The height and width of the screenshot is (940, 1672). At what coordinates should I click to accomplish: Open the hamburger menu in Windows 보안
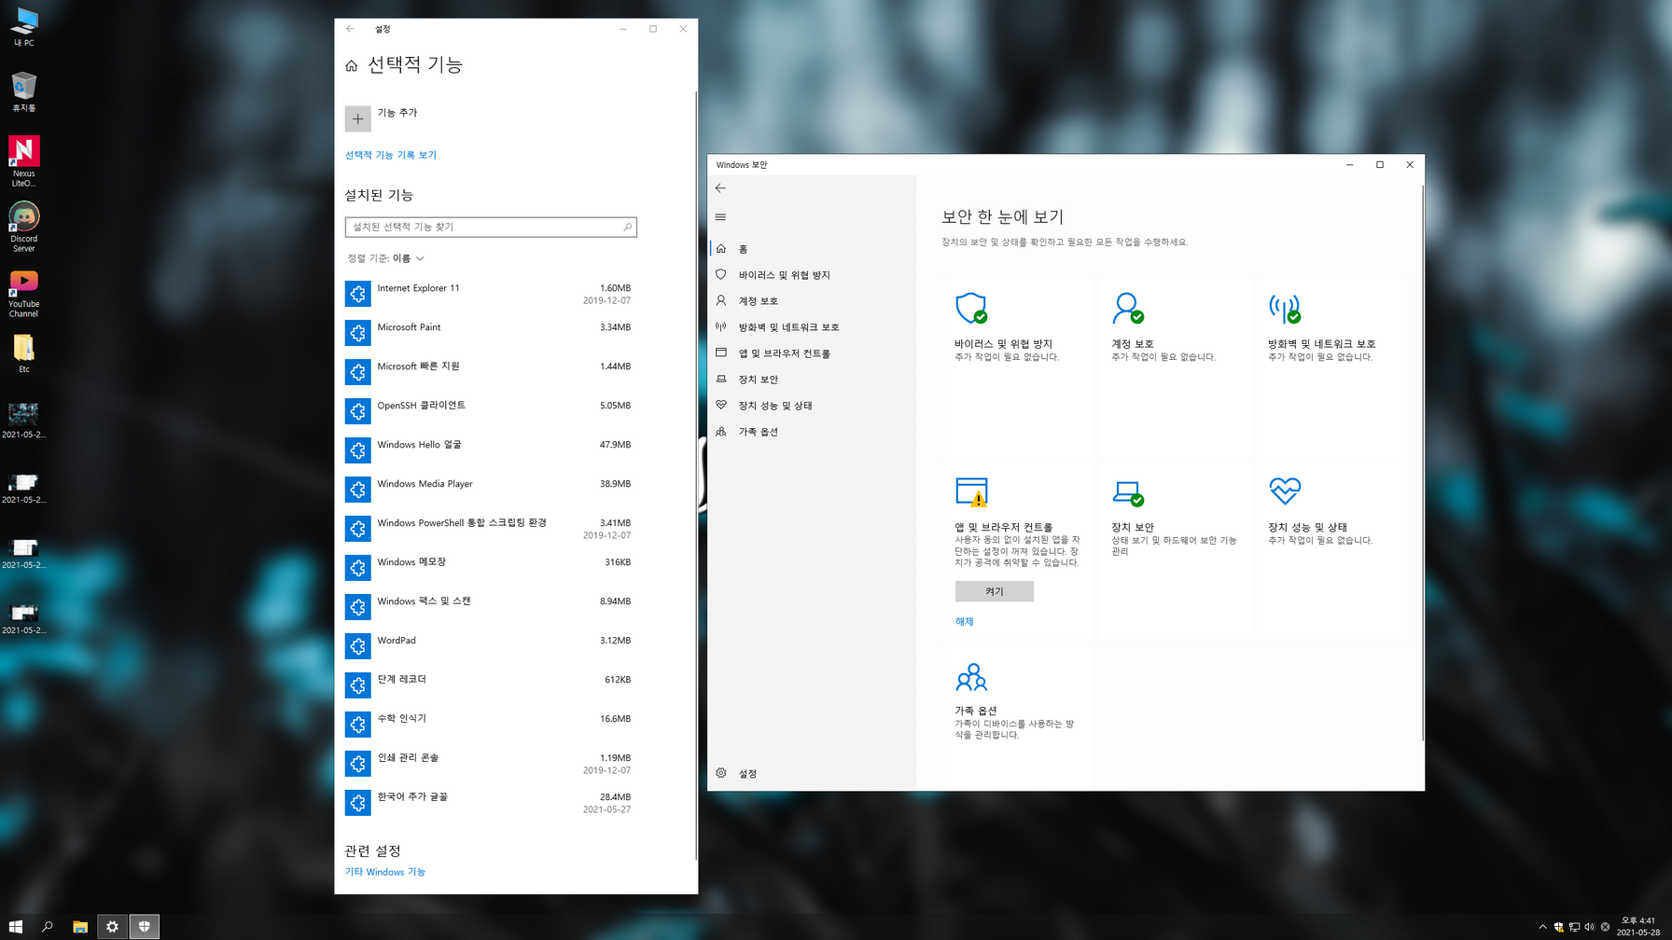(720, 217)
